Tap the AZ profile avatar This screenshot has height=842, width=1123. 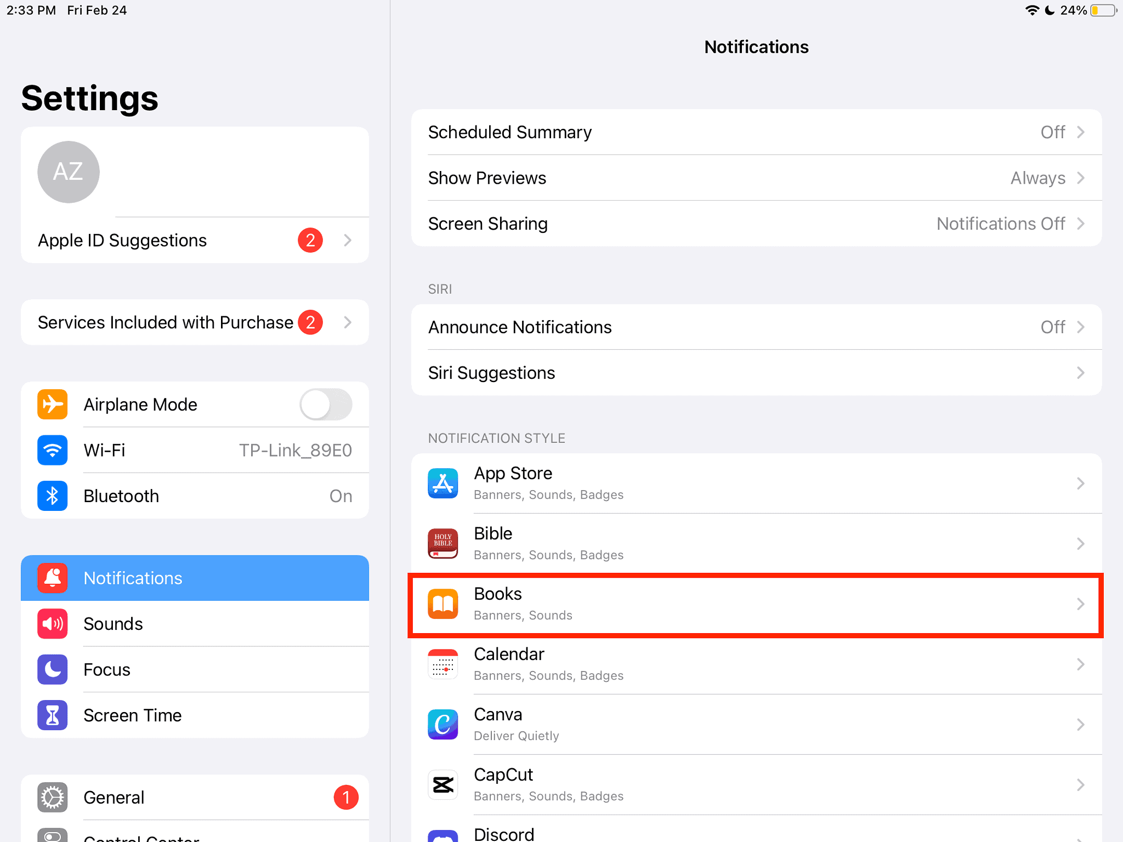click(69, 172)
